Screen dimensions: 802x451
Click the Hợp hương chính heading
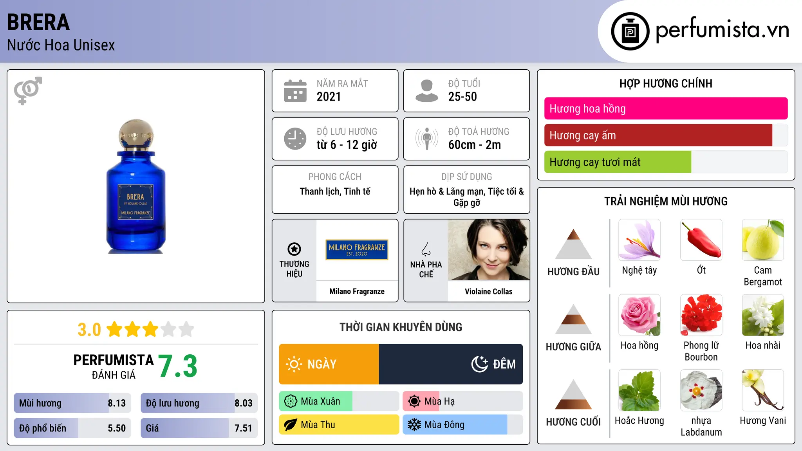[x=666, y=83]
